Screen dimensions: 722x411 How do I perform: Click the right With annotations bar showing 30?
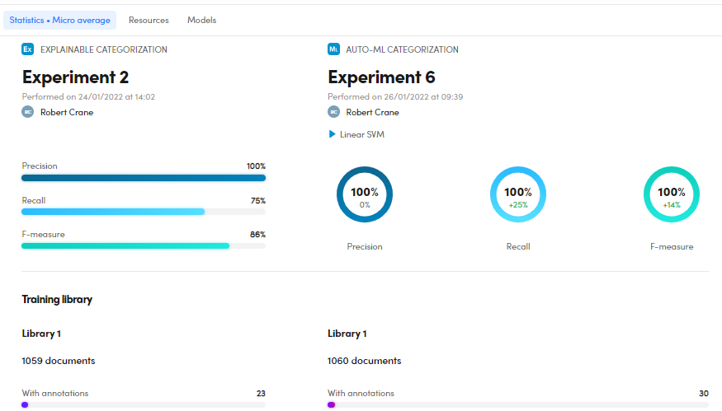517,404
